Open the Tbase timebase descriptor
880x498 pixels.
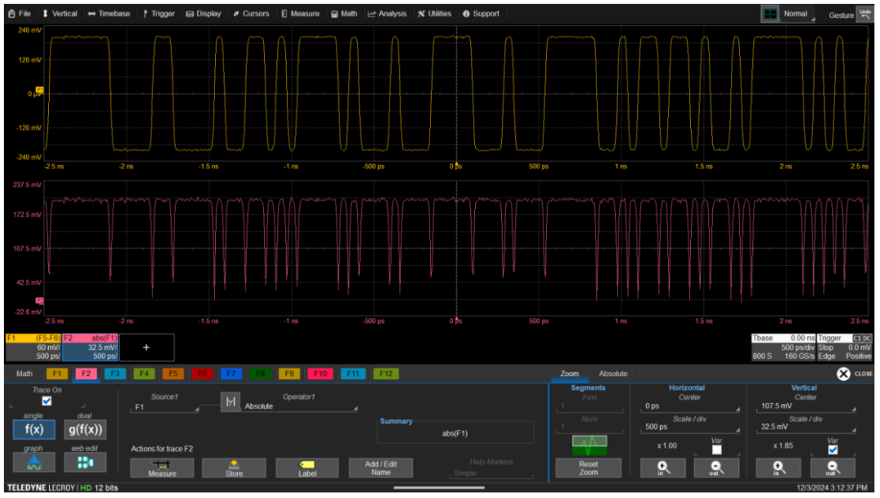[x=783, y=347]
